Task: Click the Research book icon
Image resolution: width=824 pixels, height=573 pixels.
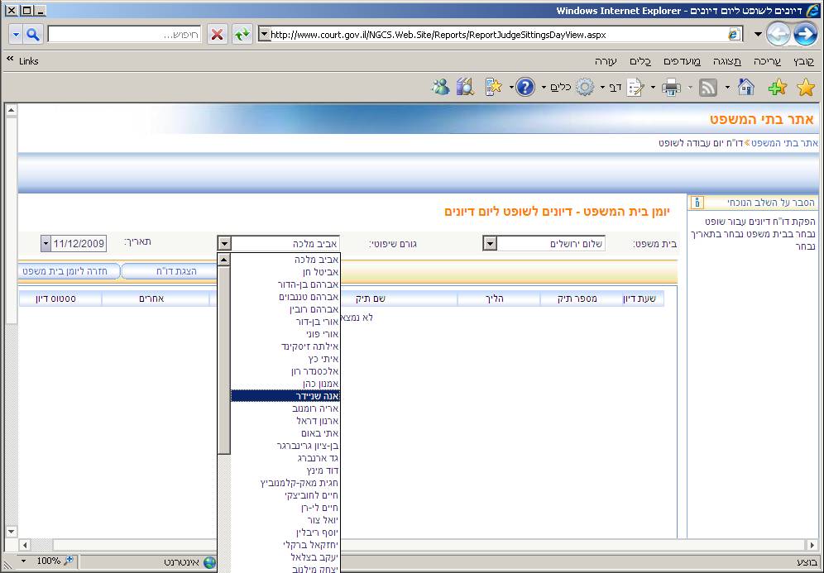Action: pyautogui.click(x=464, y=88)
